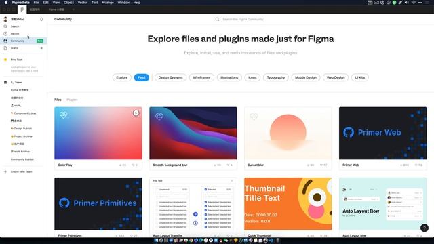The image size is (434, 244).
Task: Click the plus icon beside Create New Team
Action: (x=5, y=171)
